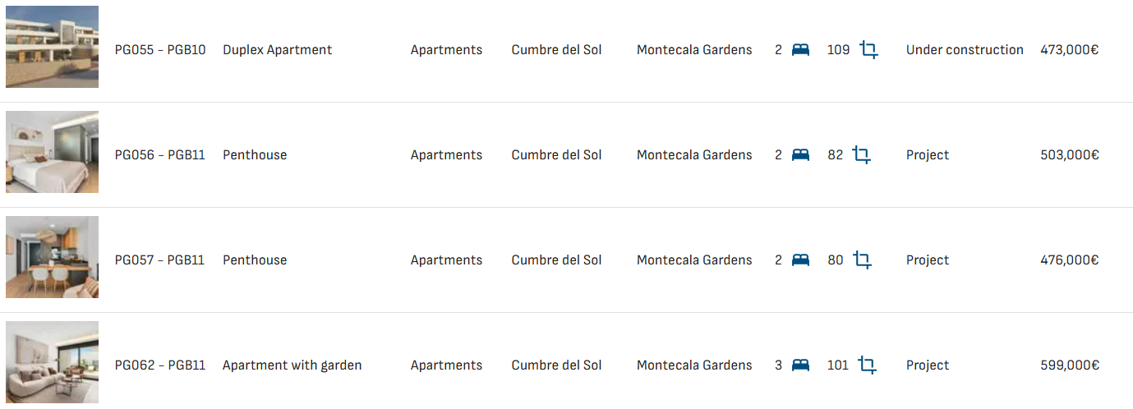Click the Under construction status
This screenshot has height=409, width=1133.
tap(965, 50)
